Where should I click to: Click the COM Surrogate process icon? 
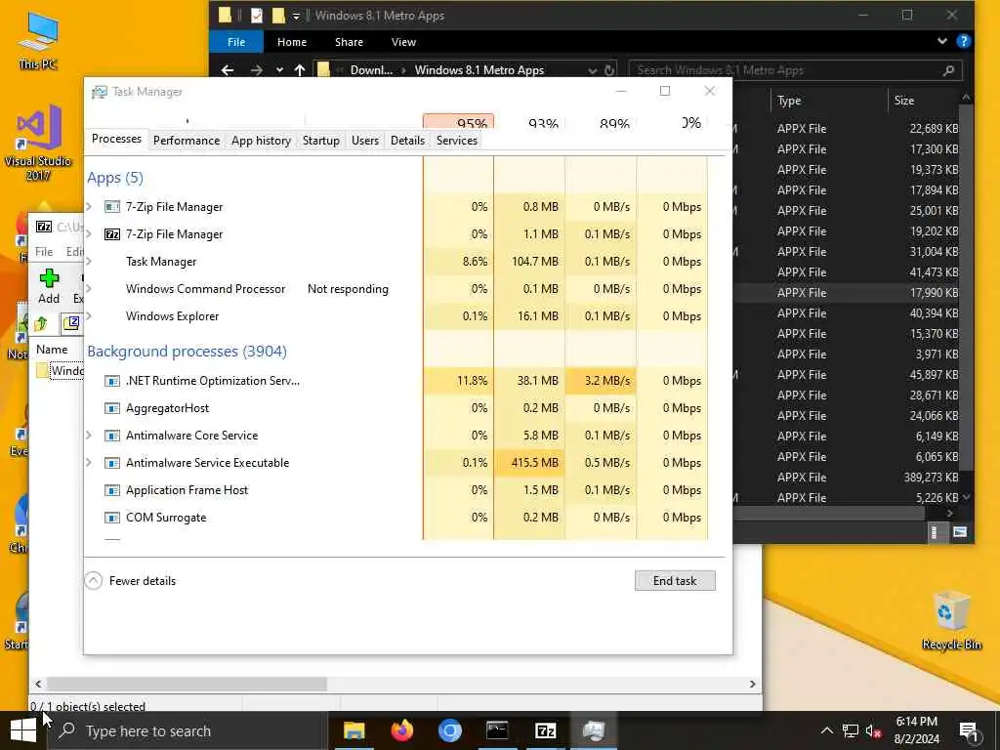112,518
